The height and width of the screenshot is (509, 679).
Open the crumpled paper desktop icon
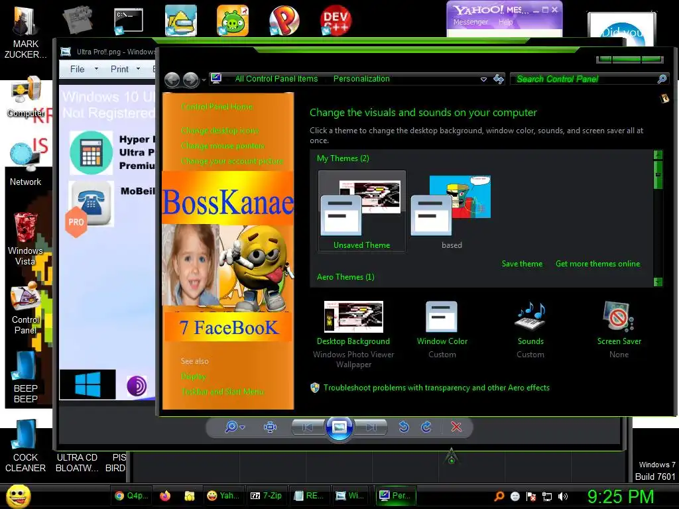click(x=77, y=19)
